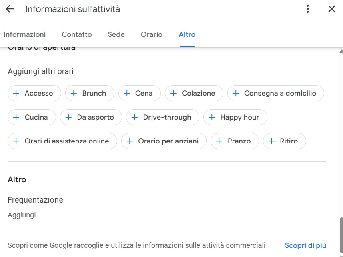Add Consegna a domicilio hours chip
Viewport: 343px width, 257px height.
[275, 93]
